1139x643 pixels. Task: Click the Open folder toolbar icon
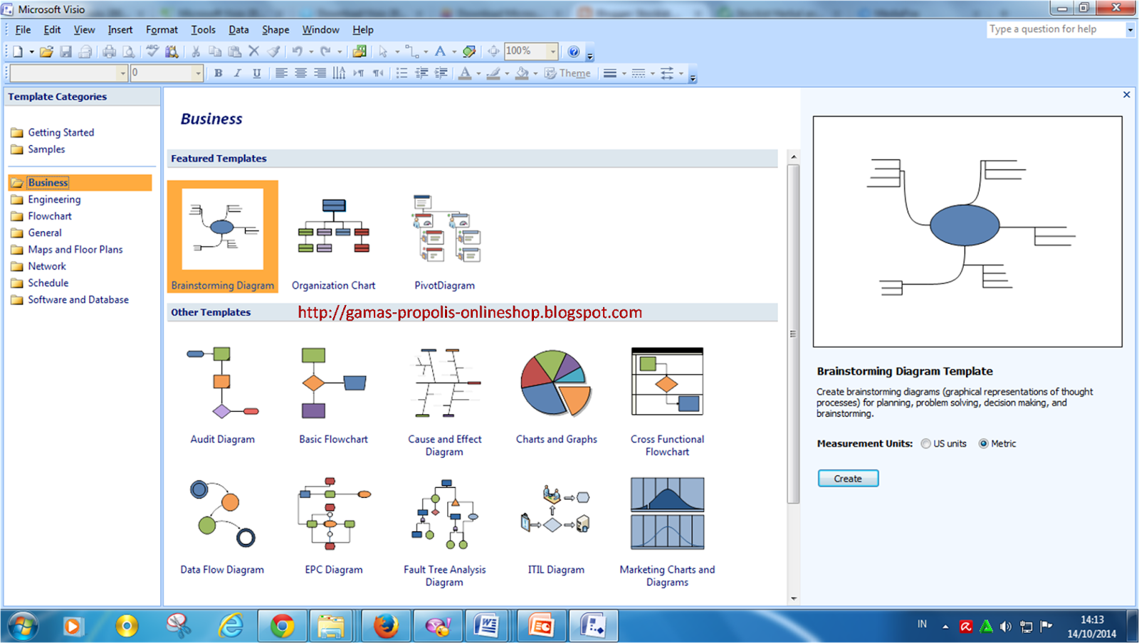(x=46, y=51)
